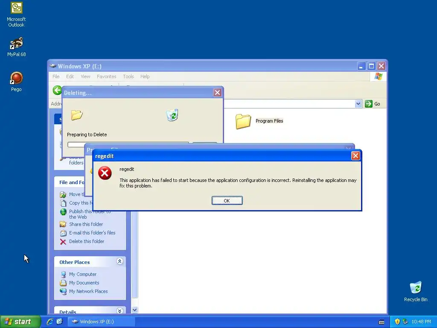Open My Network Places link

(88, 291)
